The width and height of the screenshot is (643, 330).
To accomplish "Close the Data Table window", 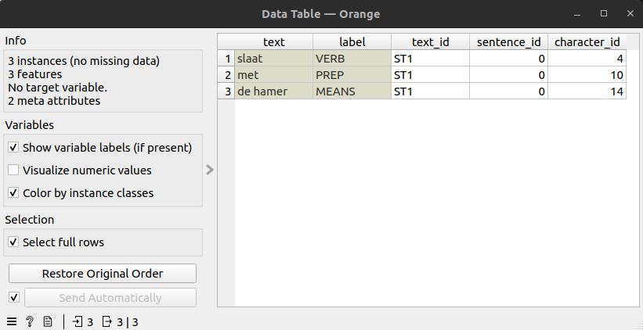I will [x=630, y=13].
